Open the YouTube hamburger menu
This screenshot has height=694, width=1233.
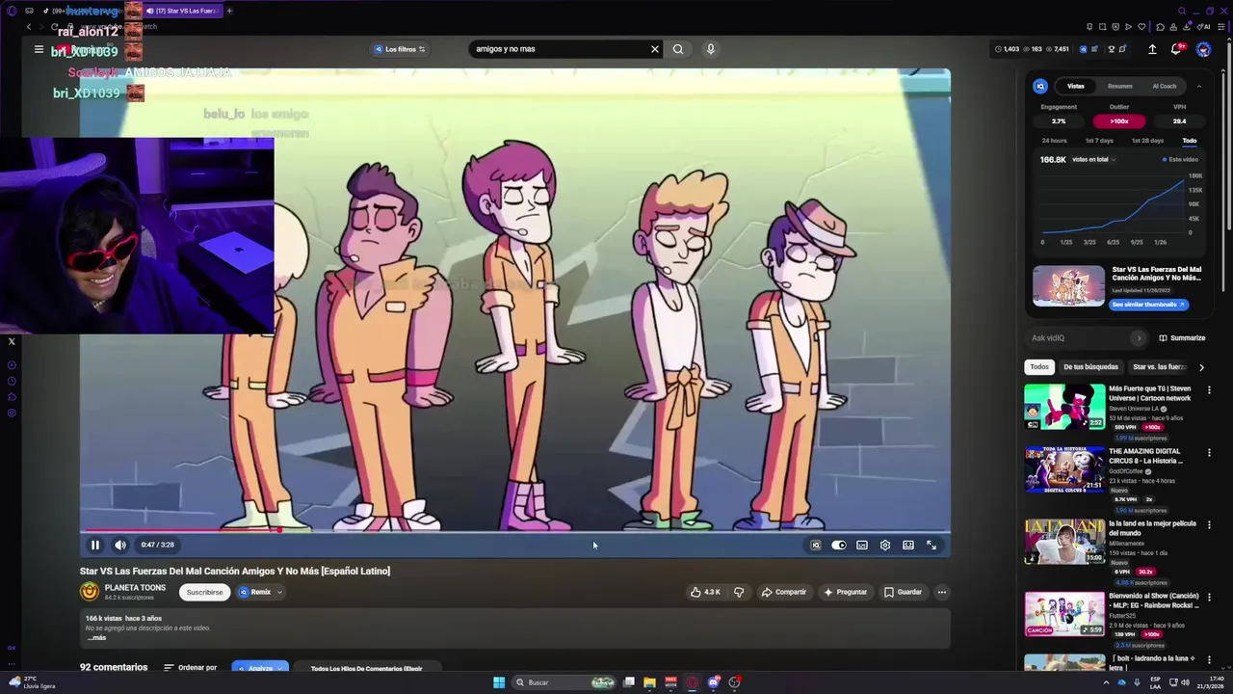[39, 49]
